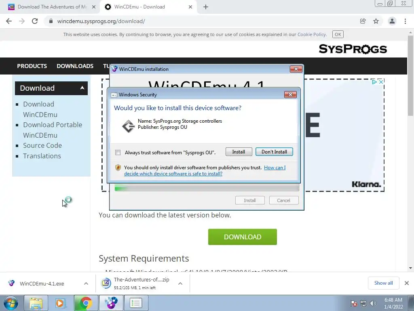Click Download Portable WinCDEmu link
The image size is (414, 311).
point(53,130)
